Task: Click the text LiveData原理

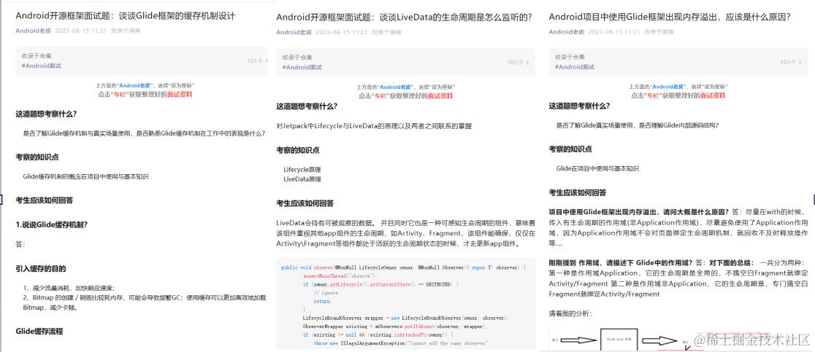Action: (x=302, y=179)
